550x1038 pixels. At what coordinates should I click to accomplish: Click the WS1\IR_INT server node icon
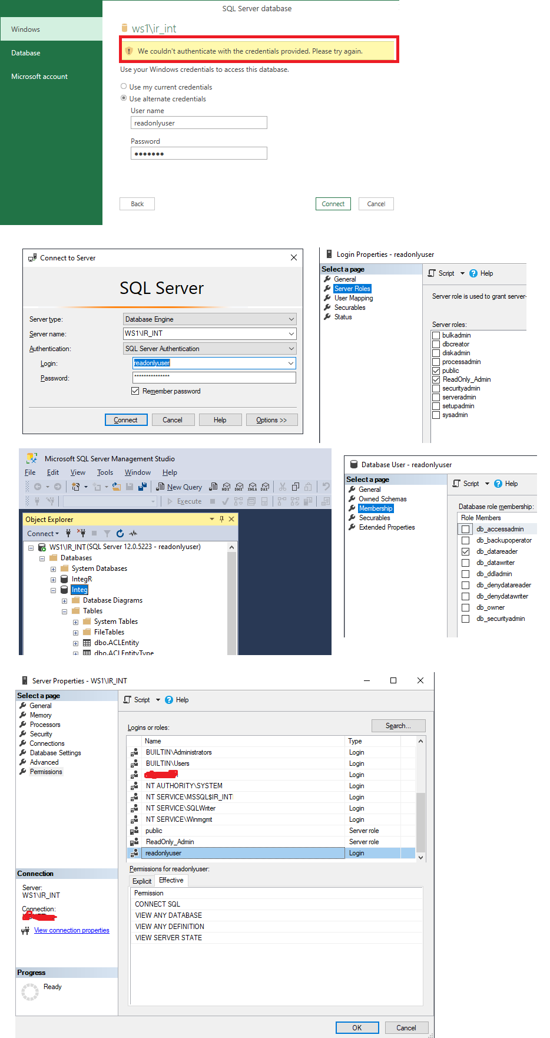click(x=42, y=547)
